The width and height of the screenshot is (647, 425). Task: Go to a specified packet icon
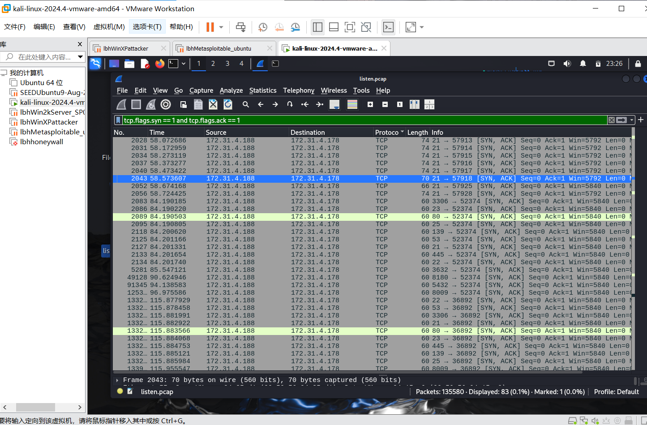(x=290, y=104)
